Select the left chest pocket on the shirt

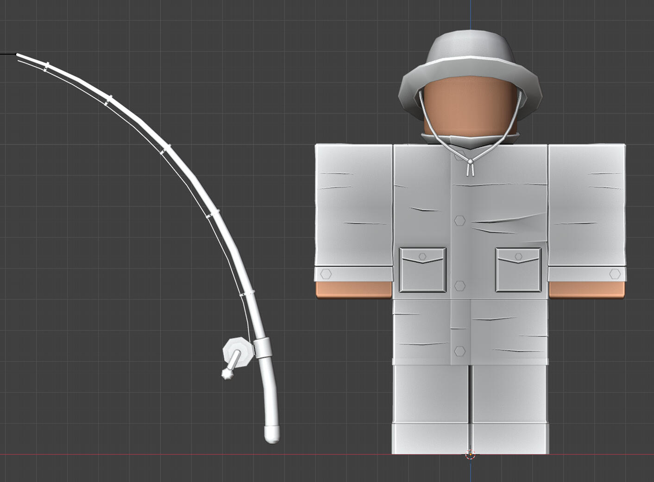(x=423, y=271)
